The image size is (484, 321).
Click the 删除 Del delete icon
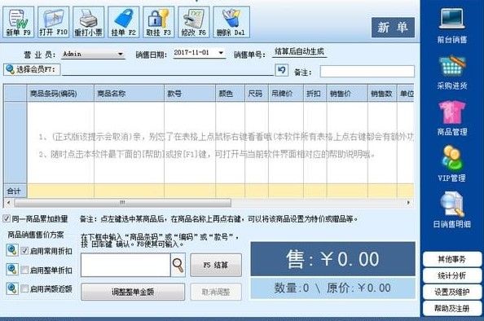click(x=231, y=22)
